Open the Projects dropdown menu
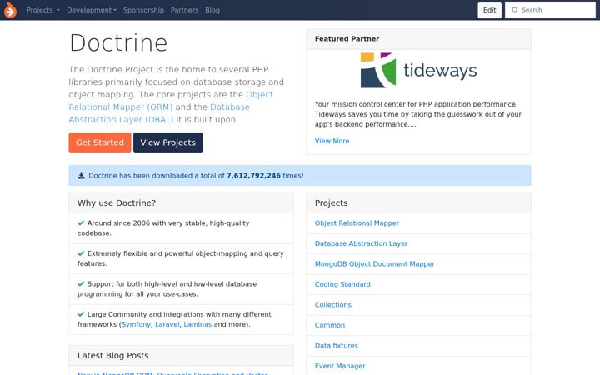Viewport: 600px width, 375px height. point(42,10)
